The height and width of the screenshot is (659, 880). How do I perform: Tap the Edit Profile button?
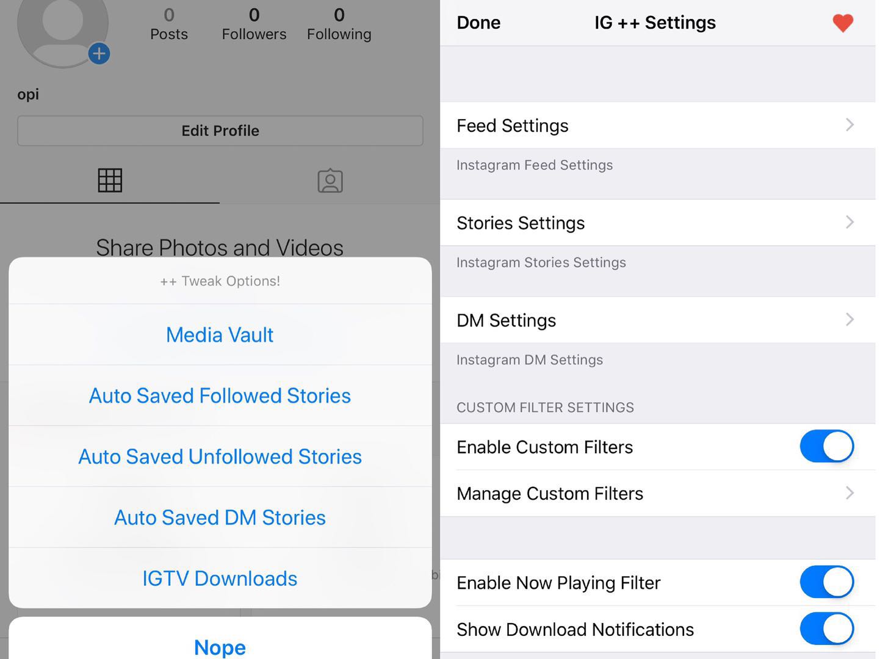tap(220, 131)
